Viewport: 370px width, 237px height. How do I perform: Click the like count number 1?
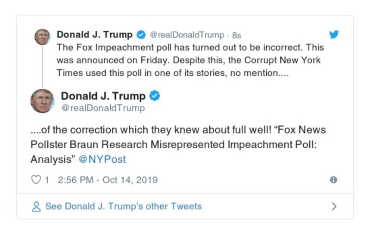coord(47,180)
